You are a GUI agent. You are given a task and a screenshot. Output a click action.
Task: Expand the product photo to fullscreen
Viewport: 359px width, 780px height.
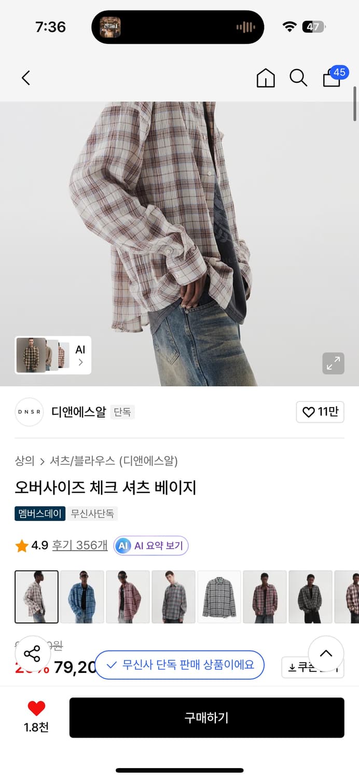pyautogui.click(x=333, y=363)
